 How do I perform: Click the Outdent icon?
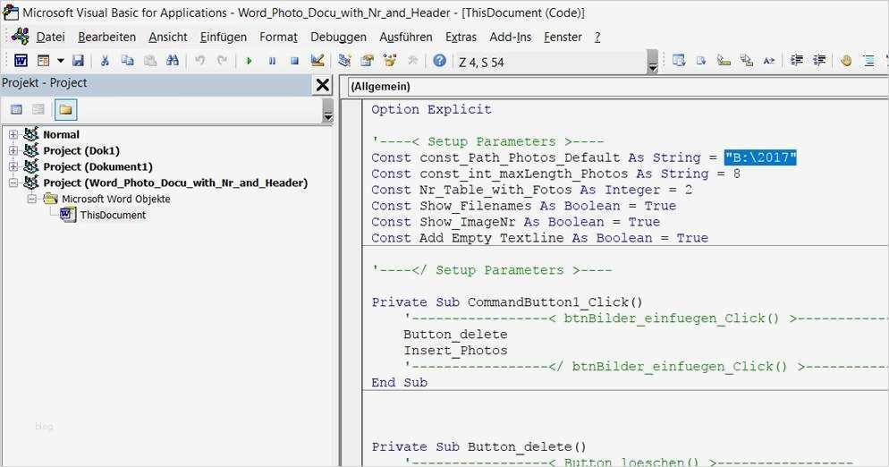tap(819, 61)
